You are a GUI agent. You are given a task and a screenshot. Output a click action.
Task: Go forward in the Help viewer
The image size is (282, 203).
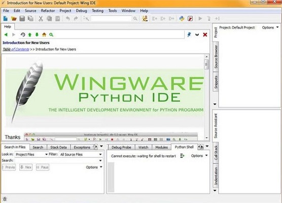pyautogui.click(x=14, y=35)
